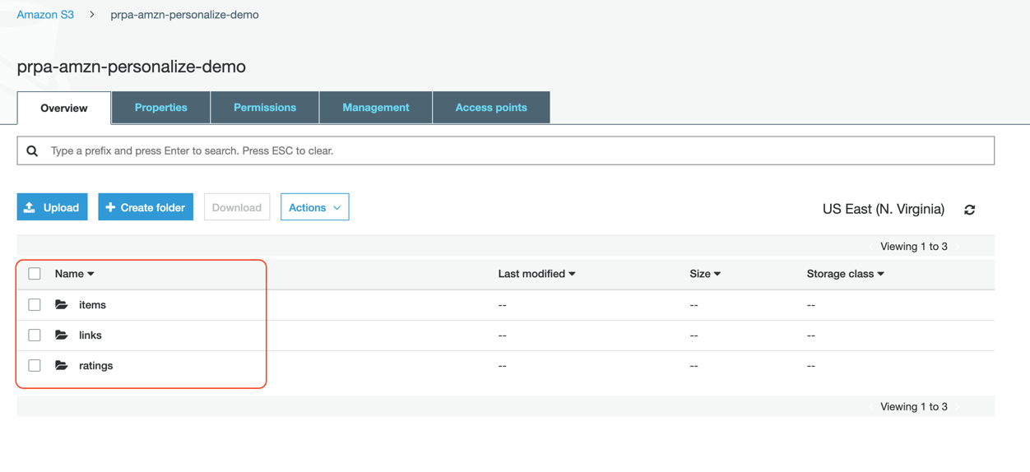This screenshot has width=1030, height=472.
Task: Click bottom 'Viewing 1 to 3' text
Action: pyautogui.click(x=914, y=406)
